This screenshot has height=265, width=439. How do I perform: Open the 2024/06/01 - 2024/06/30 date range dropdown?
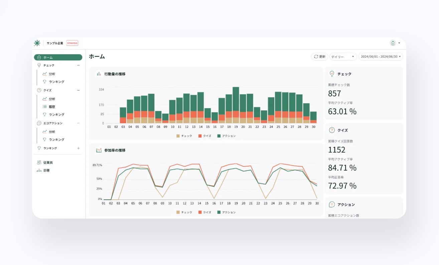[381, 57]
